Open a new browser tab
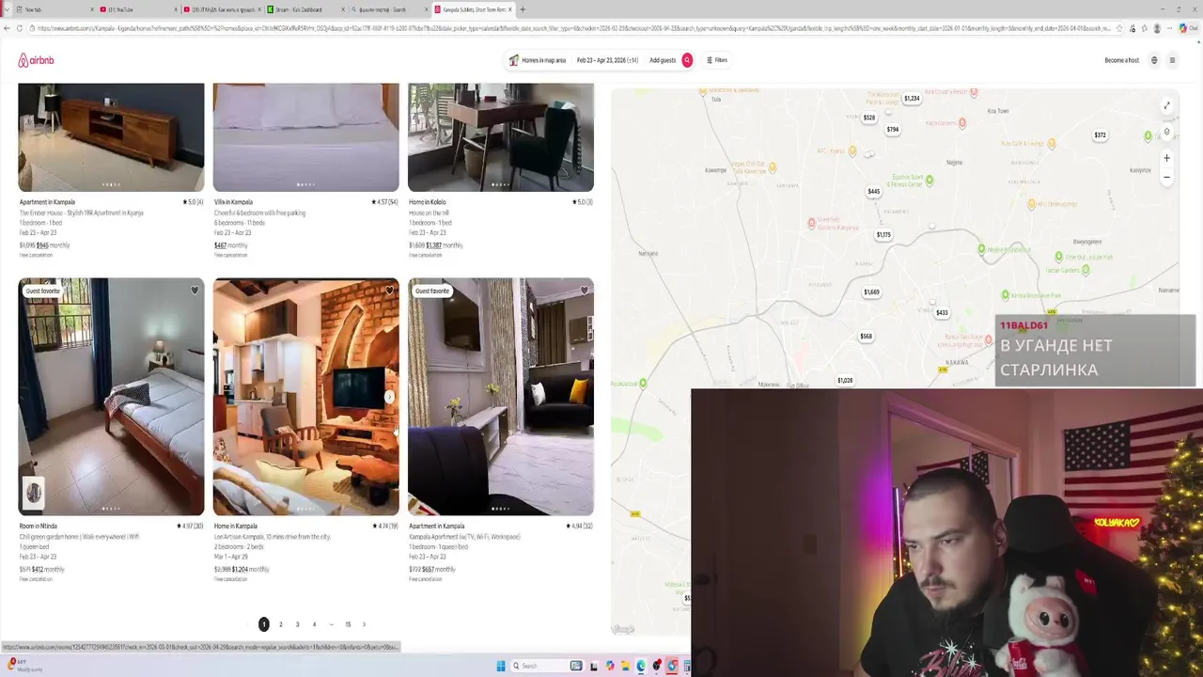This screenshot has height=677, width=1203. pyautogui.click(x=523, y=9)
